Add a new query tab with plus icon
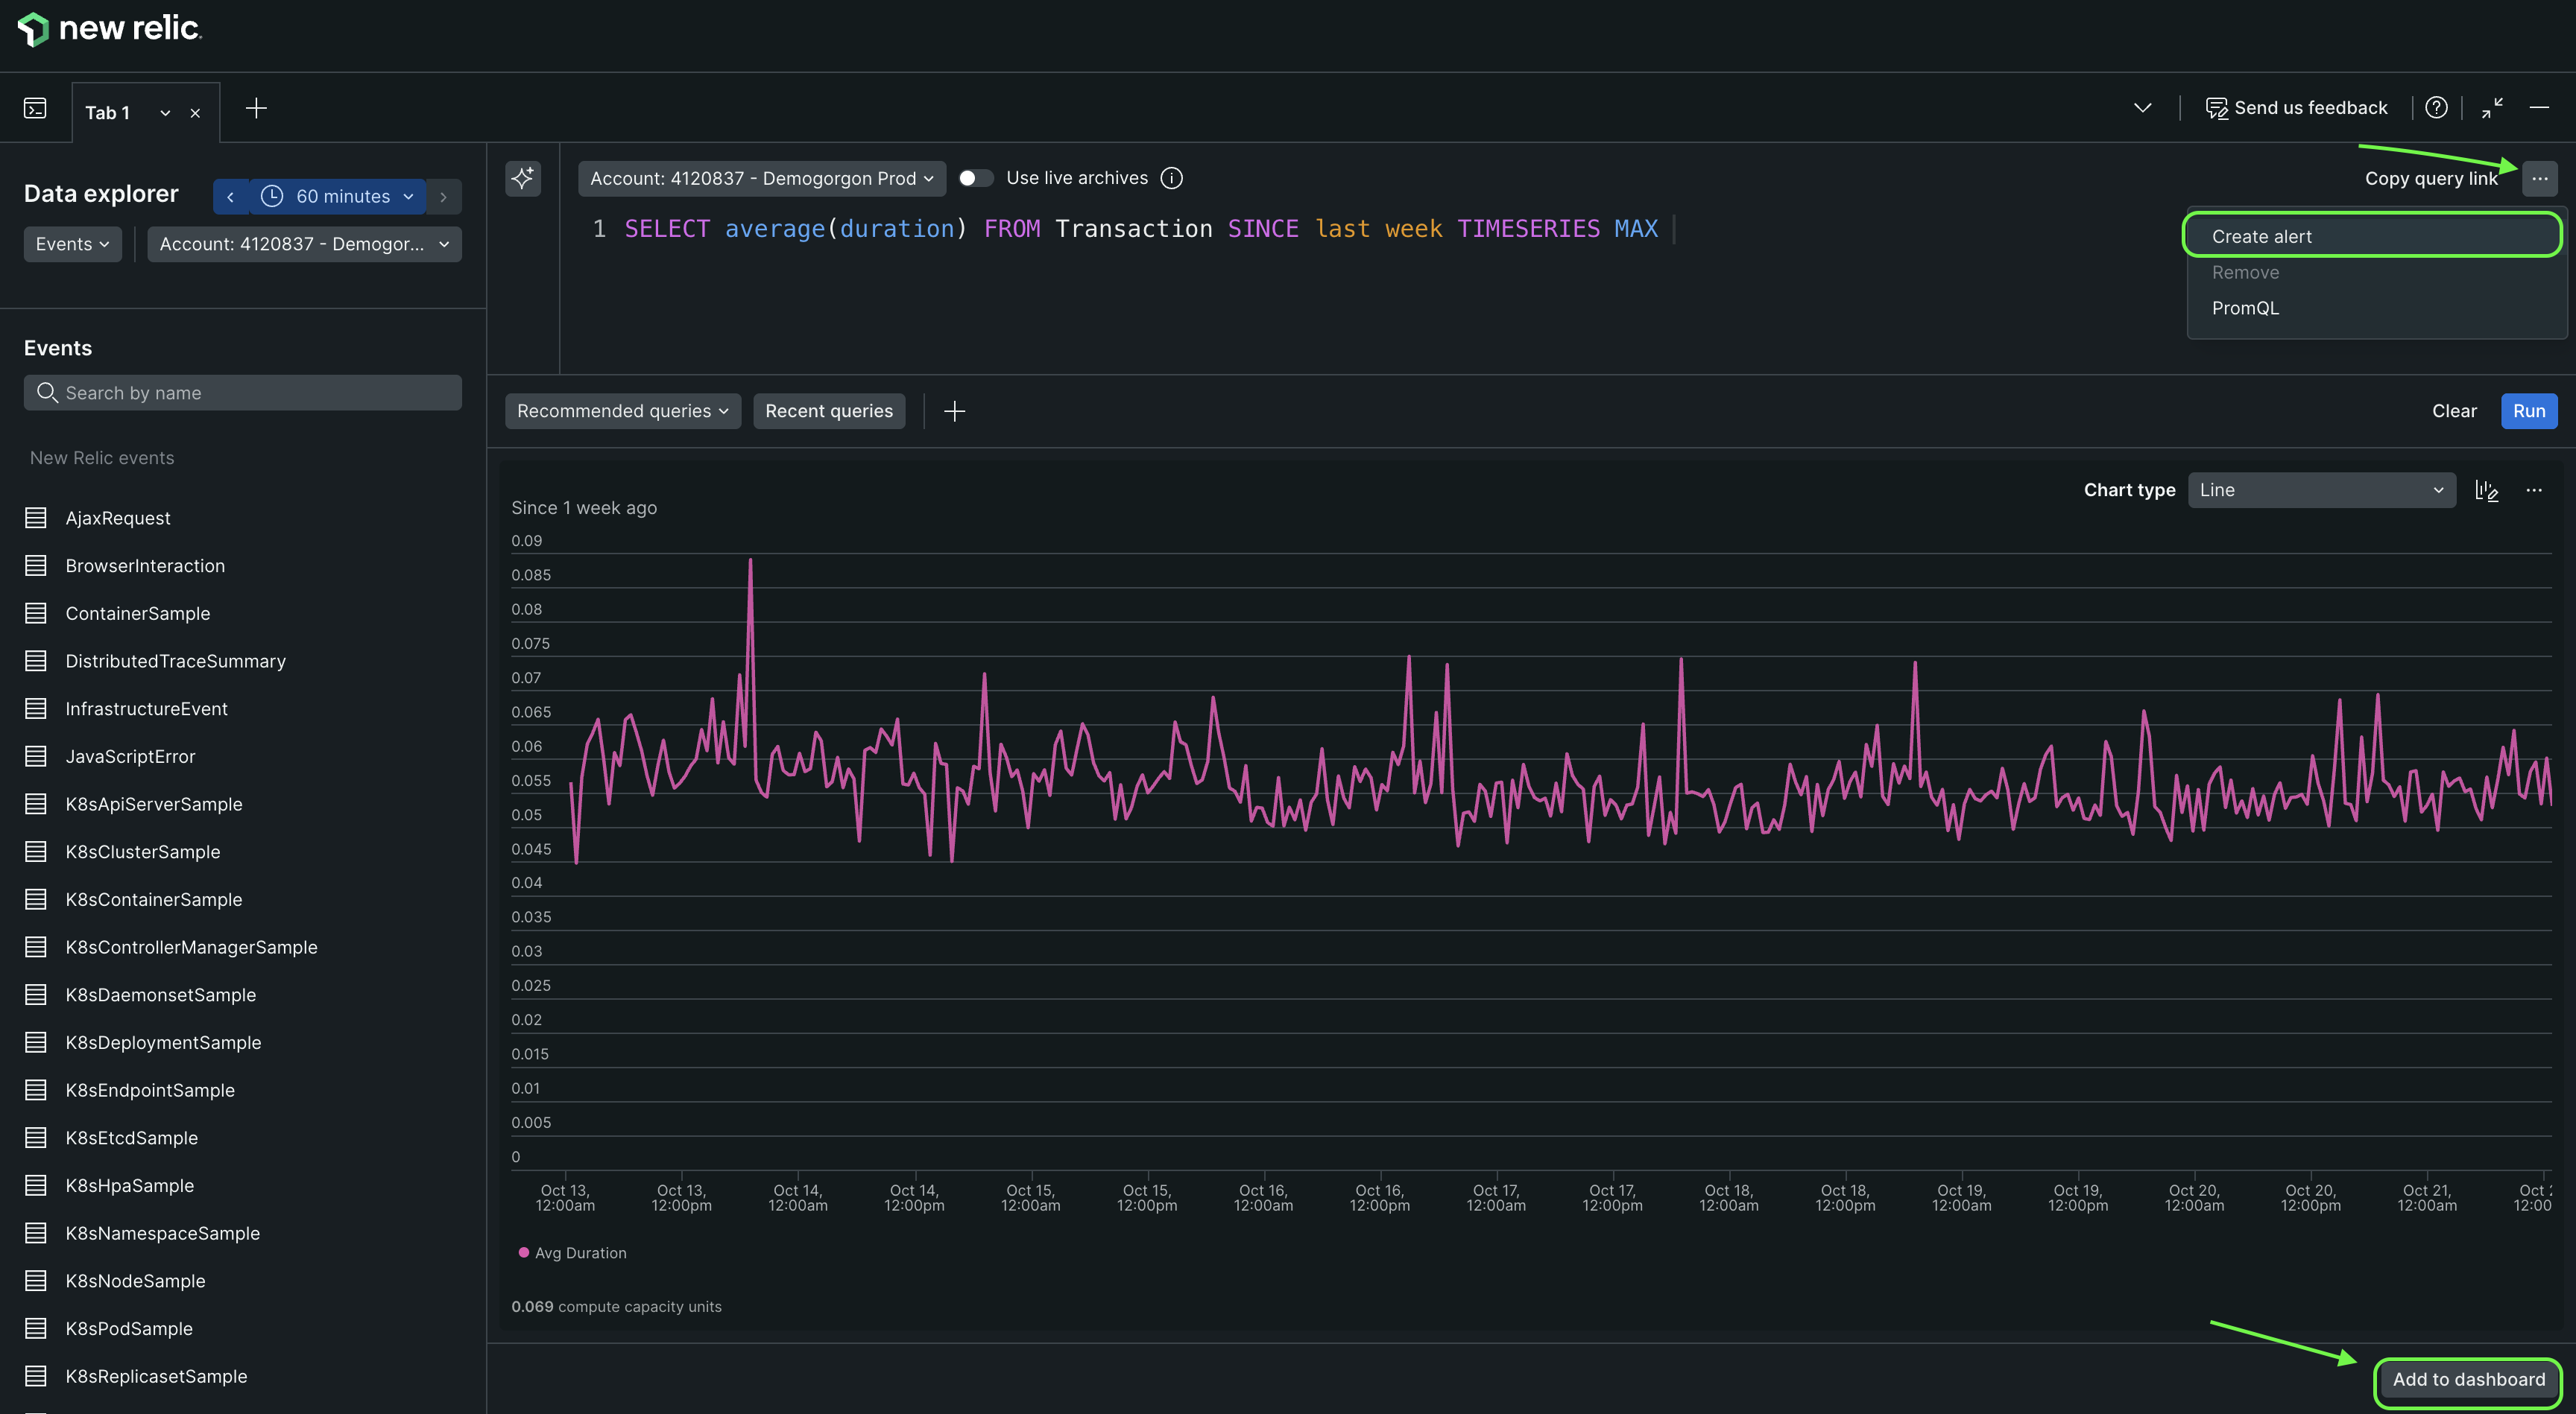Screen dimensions: 2576x1414 pos(256,108)
